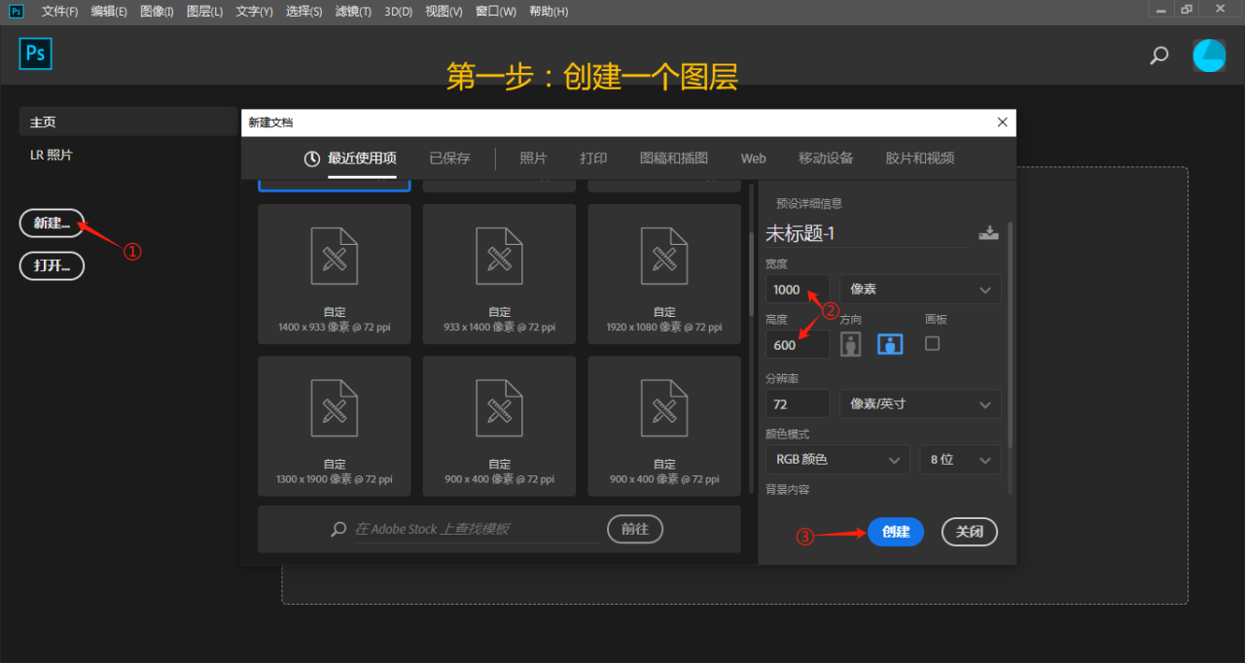Select landscape orientation icon

[x=890, y=343]
